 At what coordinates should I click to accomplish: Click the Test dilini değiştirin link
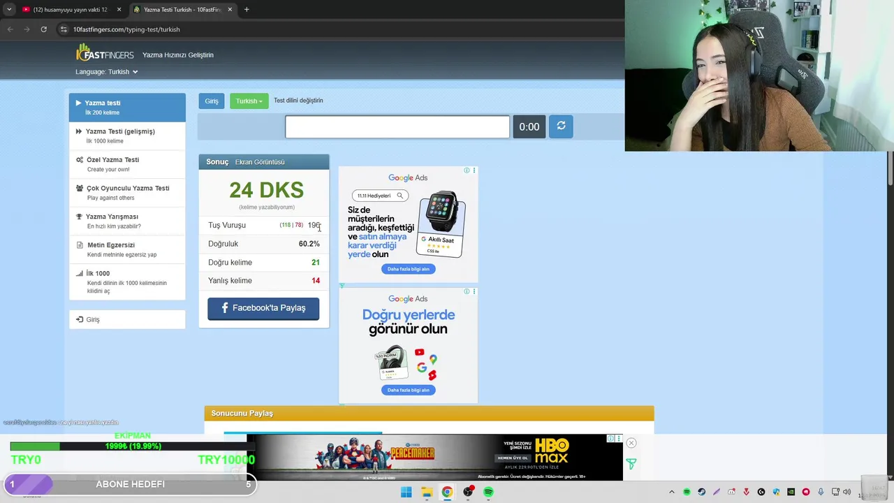[298, 101]
